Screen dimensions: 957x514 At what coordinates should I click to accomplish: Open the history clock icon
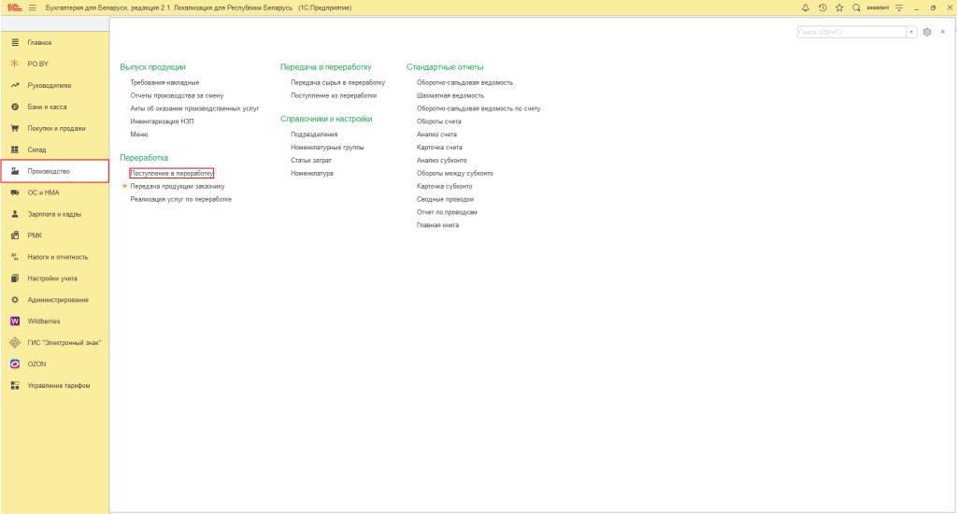[822, 7]
